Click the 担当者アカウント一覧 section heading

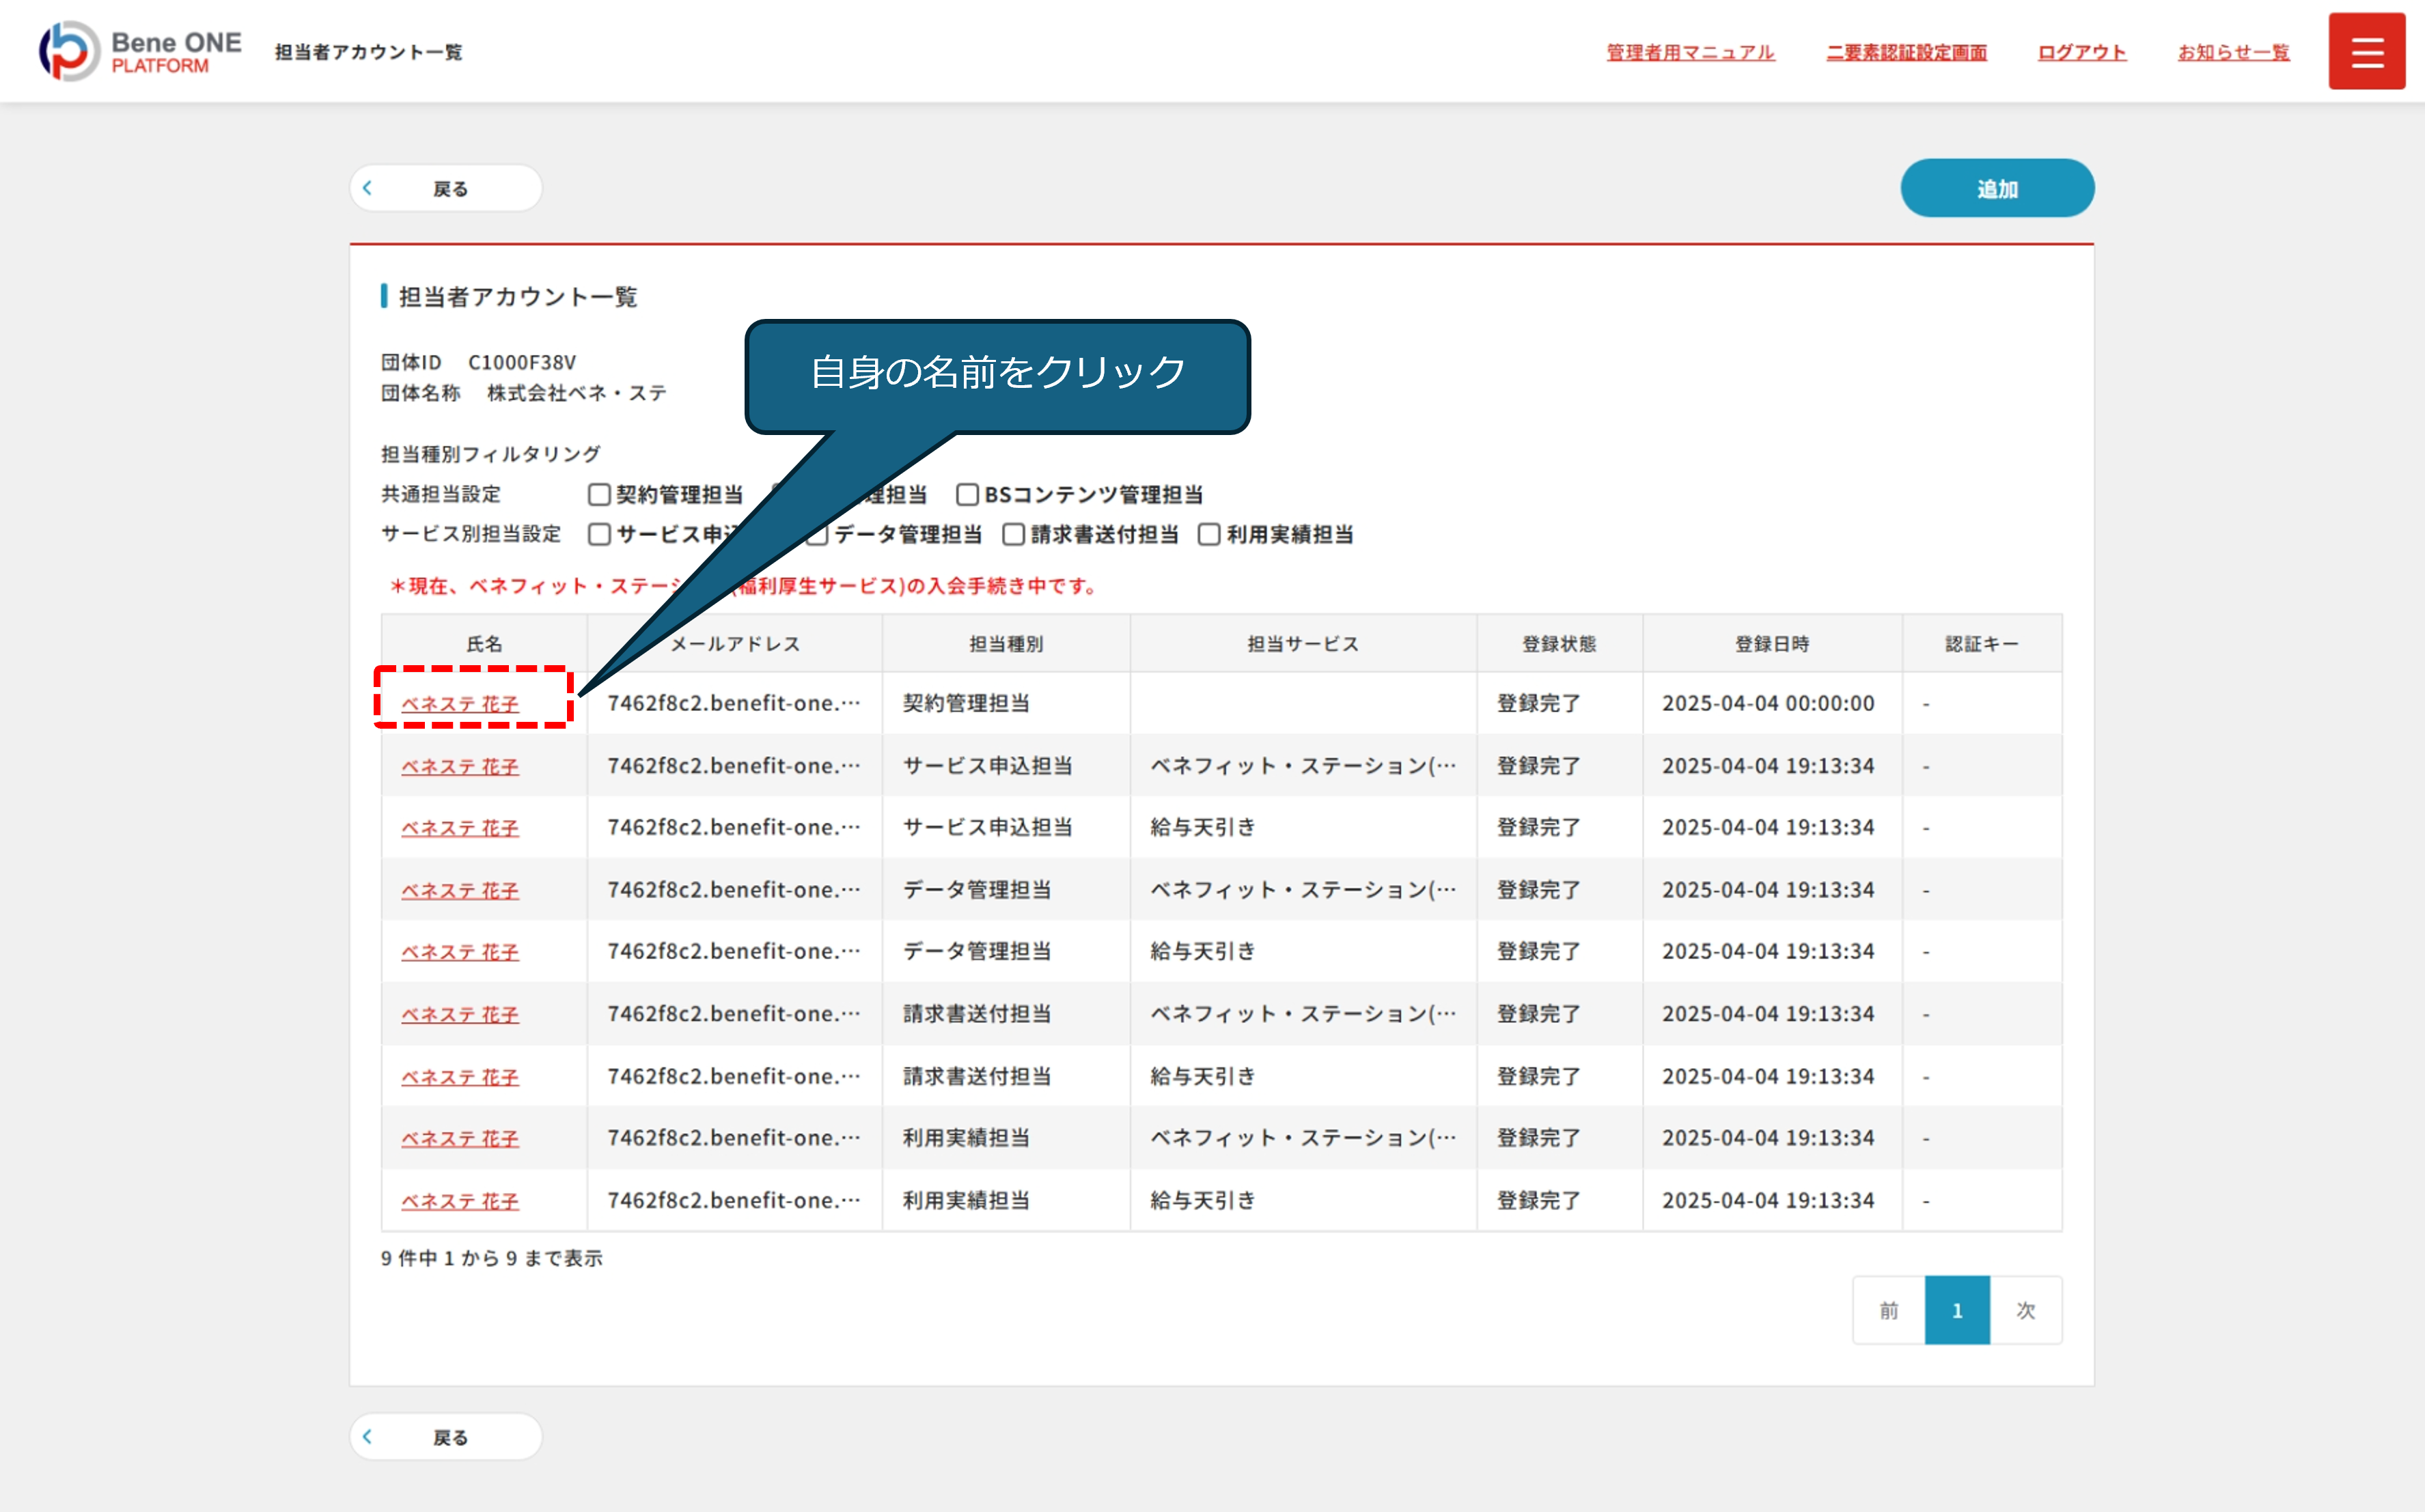(517, 297)
